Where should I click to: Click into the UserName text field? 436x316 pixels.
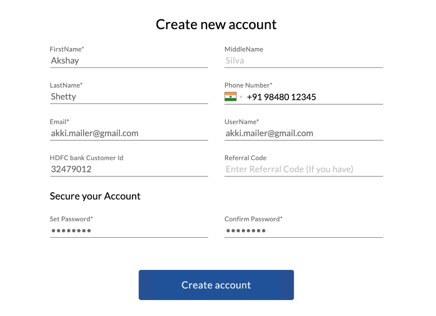pos(303,133)
